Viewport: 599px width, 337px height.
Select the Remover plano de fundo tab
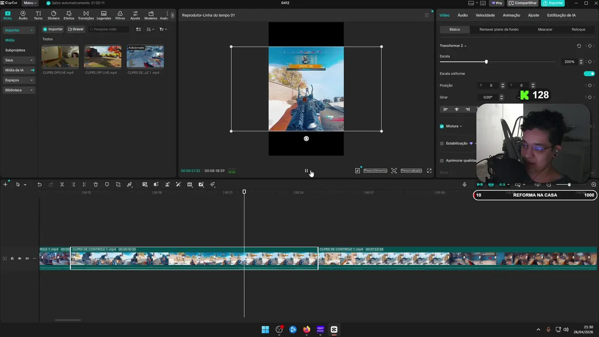coord(499,29)
